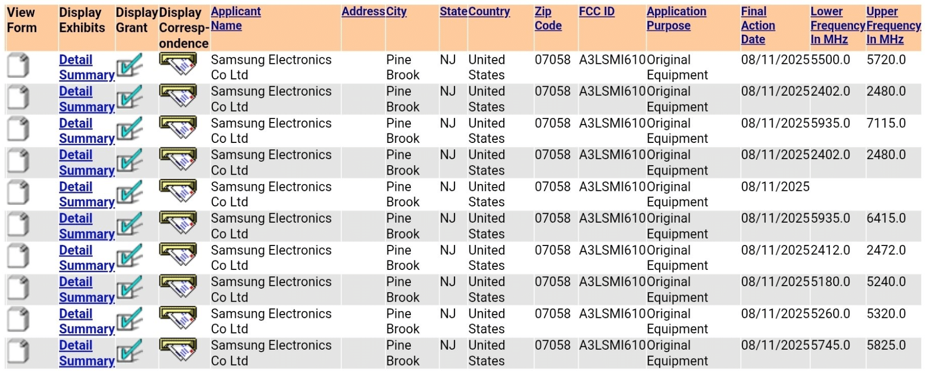Click Display Grant checkmark for 5935.0–7115.0 row
Image resolution: width=928 pixels, height=371 pixels.
pos(130,129)
